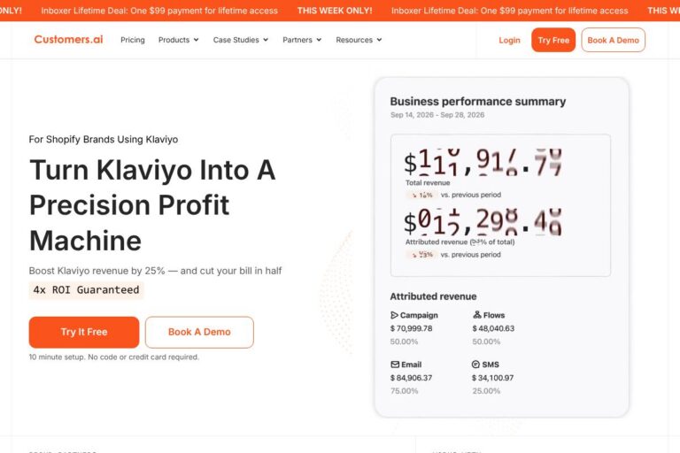Click the Attributed revenue trend arrow badge
The image size is (680, 453).
pos(421,255)
